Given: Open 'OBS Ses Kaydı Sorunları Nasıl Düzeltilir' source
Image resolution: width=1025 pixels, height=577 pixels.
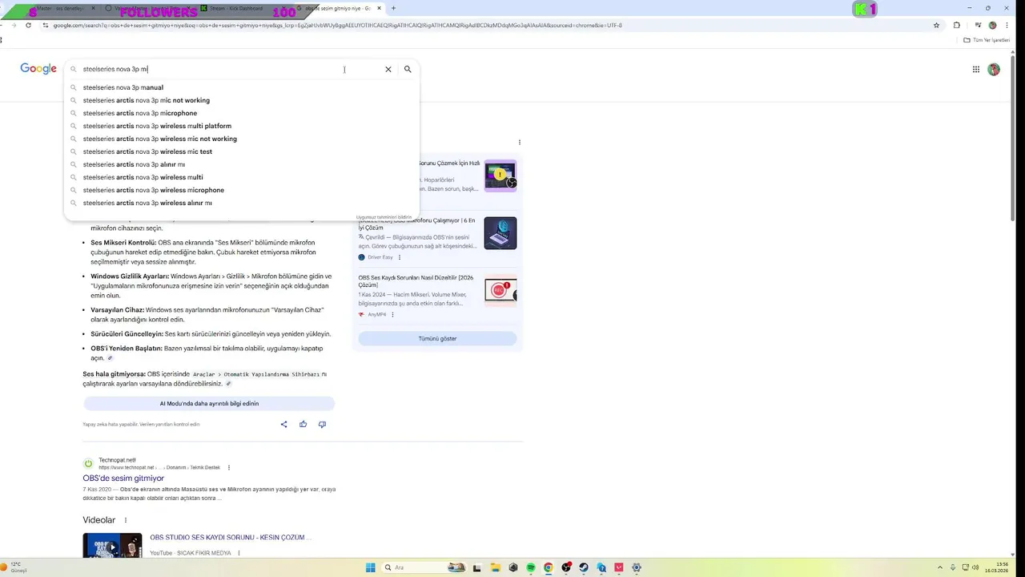Looking at the screenshot, I should click(x=416, y=281).
